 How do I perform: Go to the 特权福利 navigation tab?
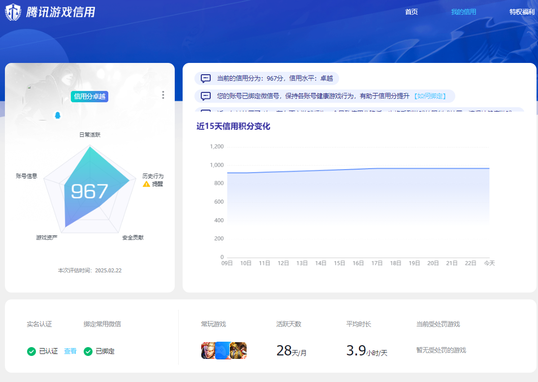[x=522, y=12]
